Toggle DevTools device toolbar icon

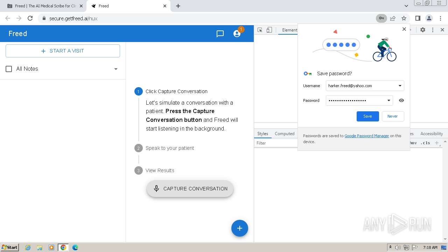269,30
